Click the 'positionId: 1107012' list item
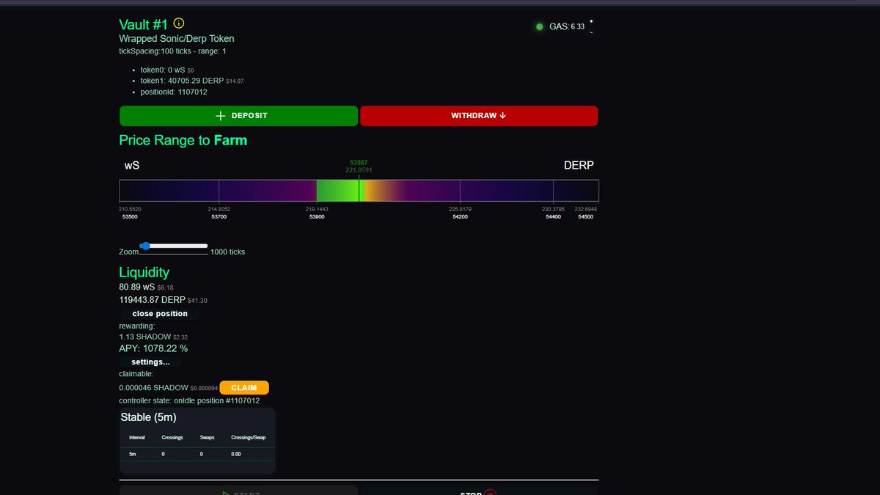This screenshot has width=880, height=495. (x=174, y=92)
